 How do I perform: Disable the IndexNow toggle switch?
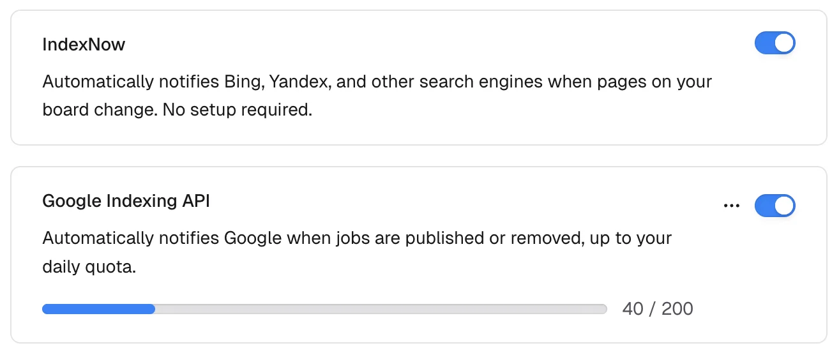pyautogui.click(x=775, y=43)
